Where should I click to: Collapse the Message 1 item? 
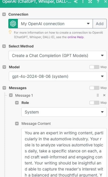point(11,95)
